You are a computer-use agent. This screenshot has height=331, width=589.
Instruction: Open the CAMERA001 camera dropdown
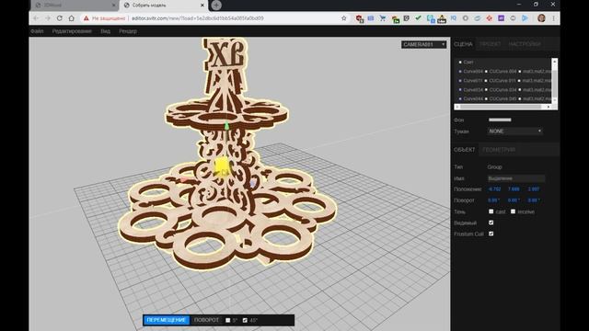click(x=423, y=44)
